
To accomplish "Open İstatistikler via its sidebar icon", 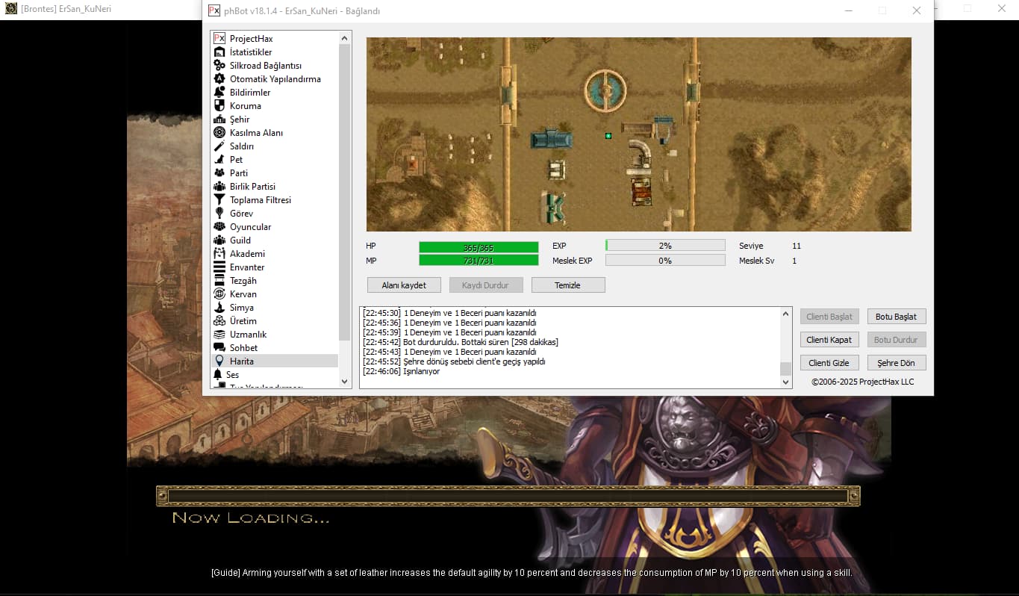I will pos(219,52).
